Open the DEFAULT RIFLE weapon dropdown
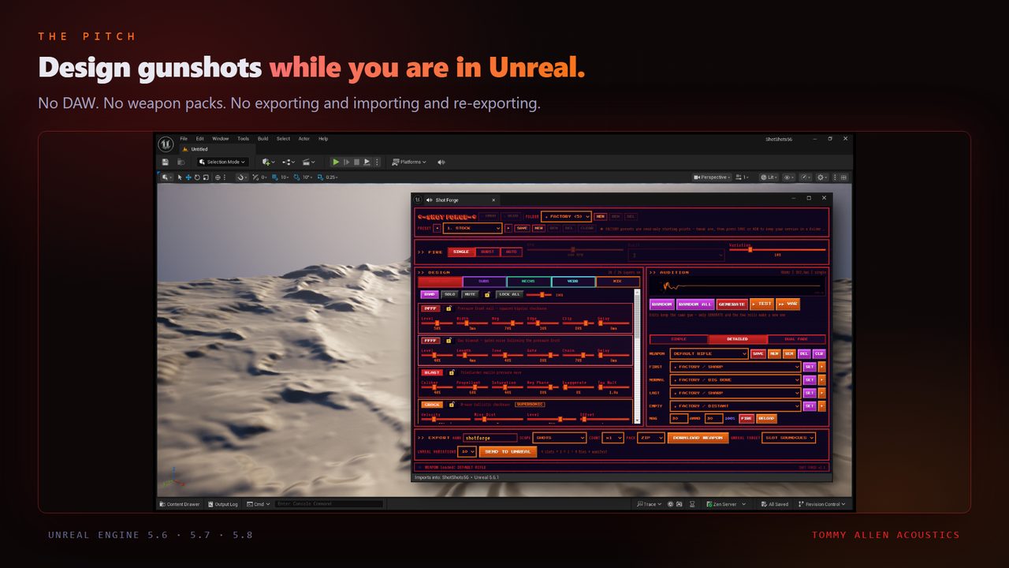This screenshot has width=1009, height=568. (709, 353)
